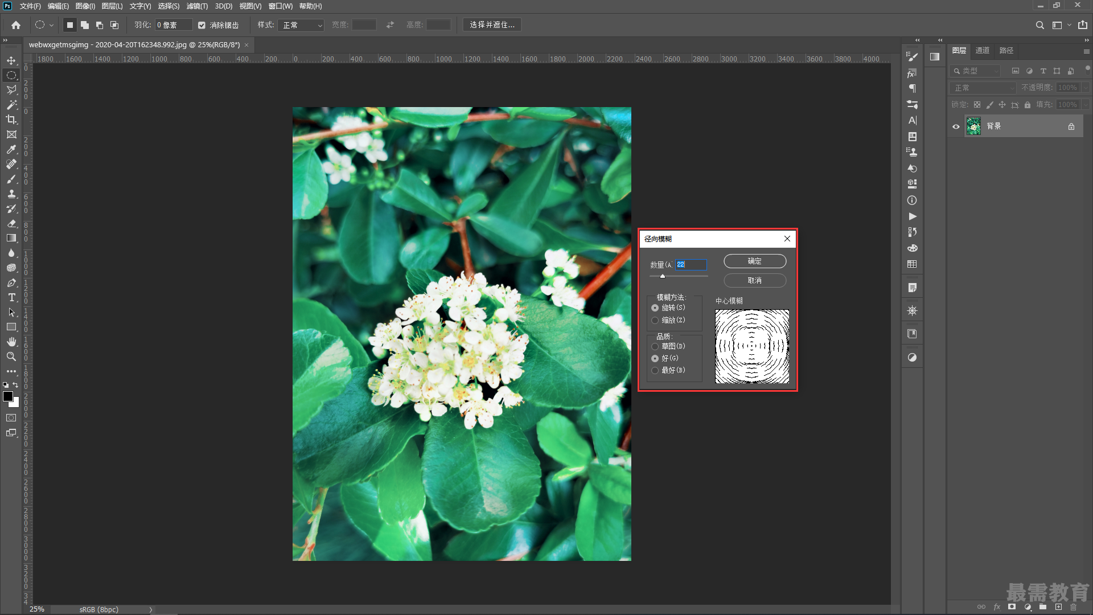Select the Polygonal Lasso tool
The width and height of the screenshot is (1093, 615).
click(11, 90)
